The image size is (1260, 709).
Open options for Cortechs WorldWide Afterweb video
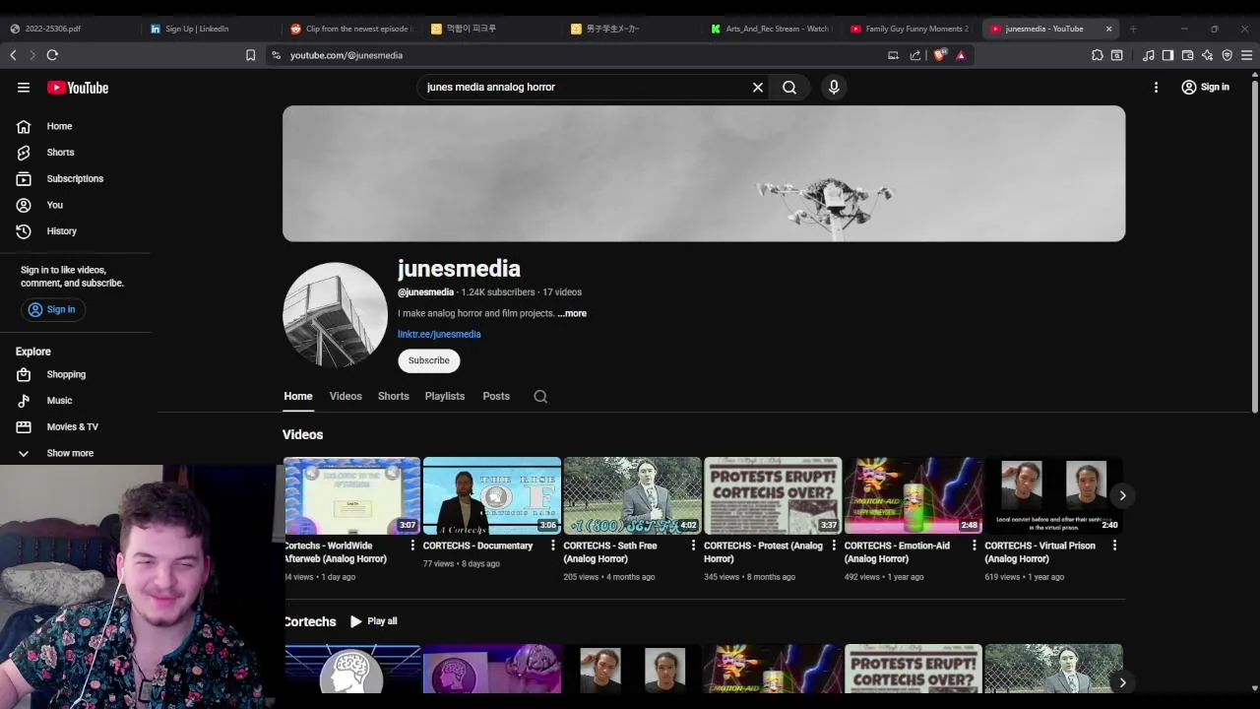pos(412,546)
